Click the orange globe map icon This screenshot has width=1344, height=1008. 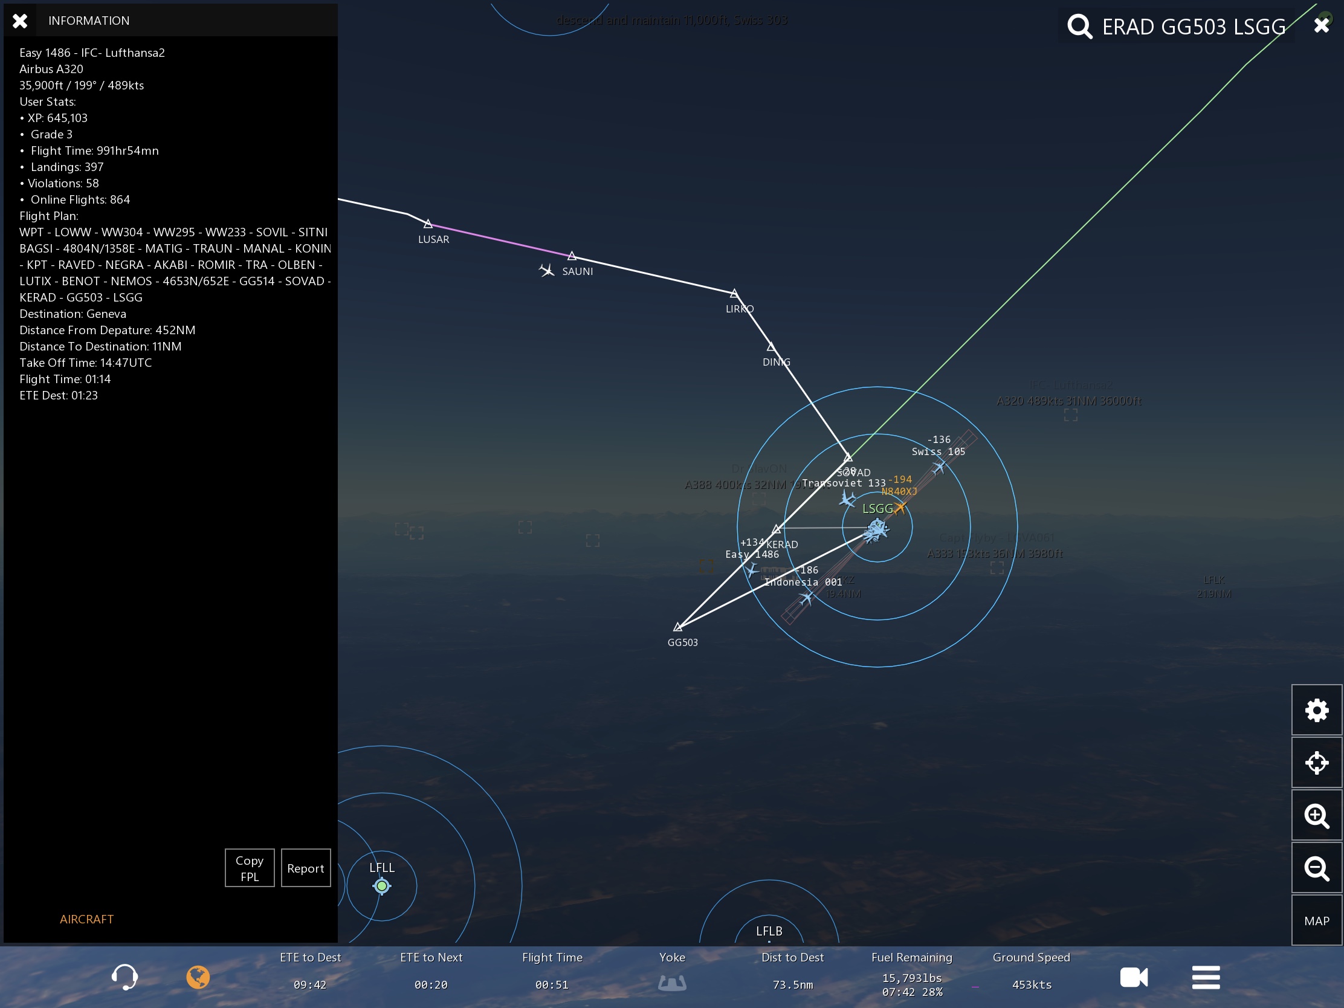pyautogui.click(x=198, y=977)
